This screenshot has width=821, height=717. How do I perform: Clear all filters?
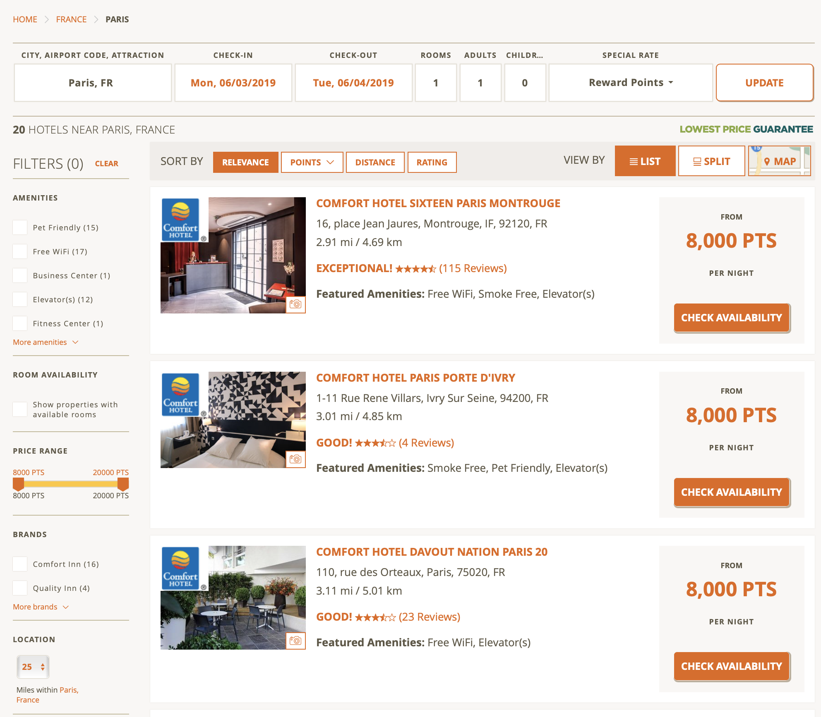point(107,164)
